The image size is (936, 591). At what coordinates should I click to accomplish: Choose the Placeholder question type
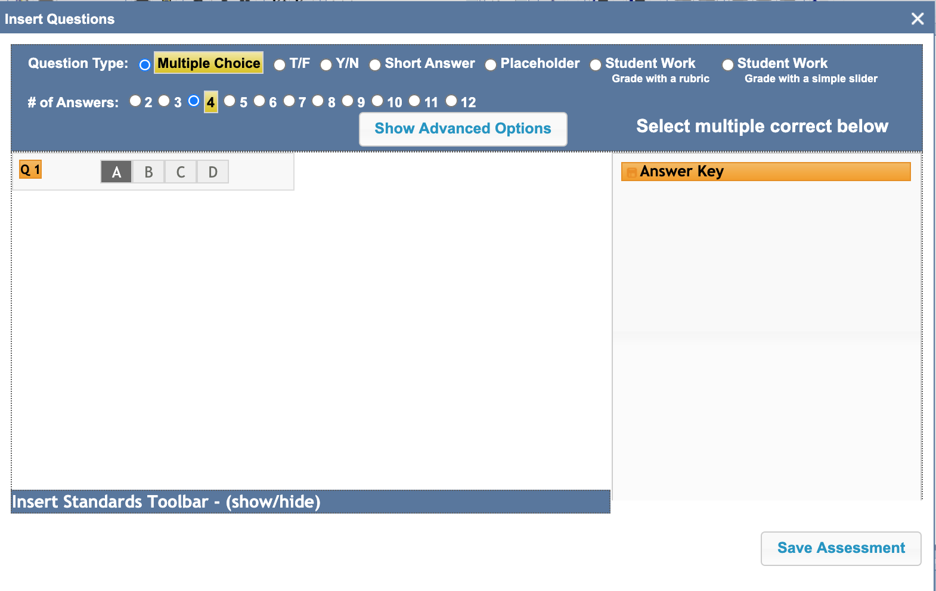point(491,65)
